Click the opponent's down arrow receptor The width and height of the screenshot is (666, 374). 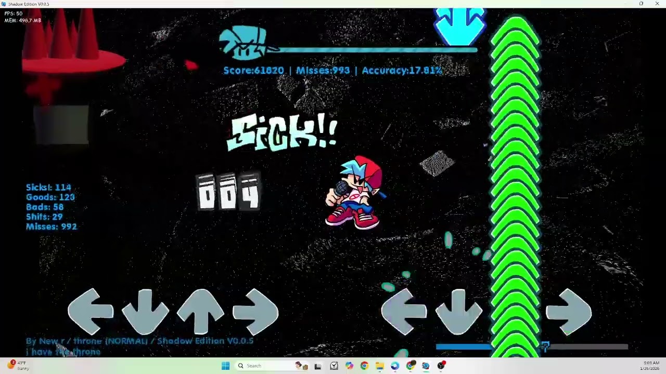(145, 312)
